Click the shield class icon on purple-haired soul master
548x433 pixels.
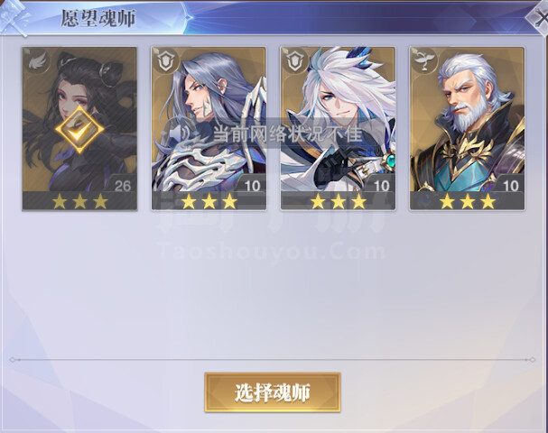point(166,62)
